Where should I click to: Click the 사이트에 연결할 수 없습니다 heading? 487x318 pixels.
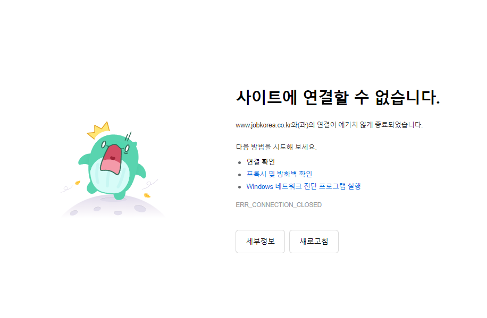pos(338,97)
